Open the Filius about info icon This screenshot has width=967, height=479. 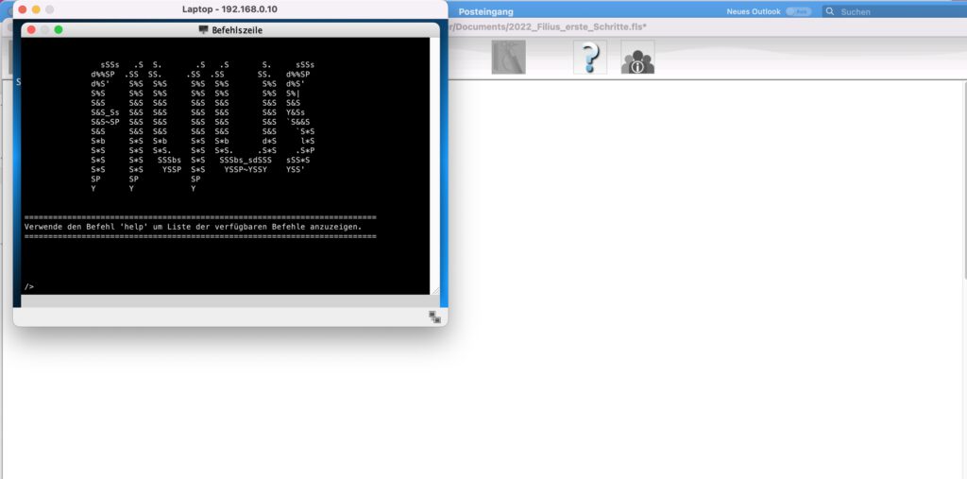pyautogui.click(x=637, y=58)
